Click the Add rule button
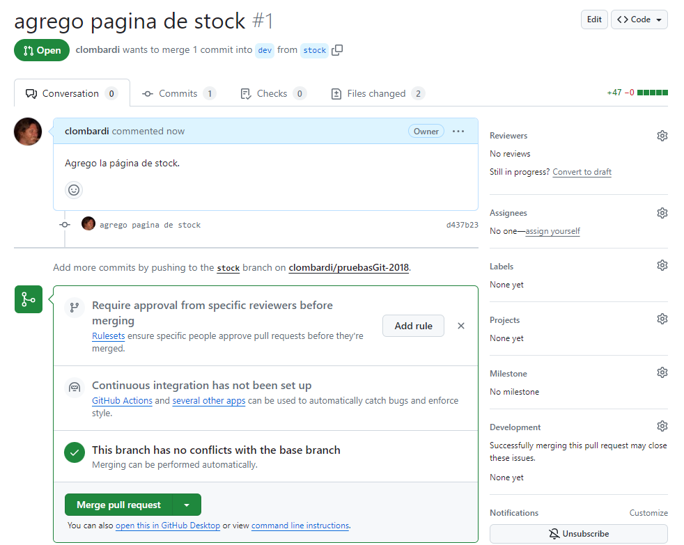This screenshot has height=545, width=684. 413,326
